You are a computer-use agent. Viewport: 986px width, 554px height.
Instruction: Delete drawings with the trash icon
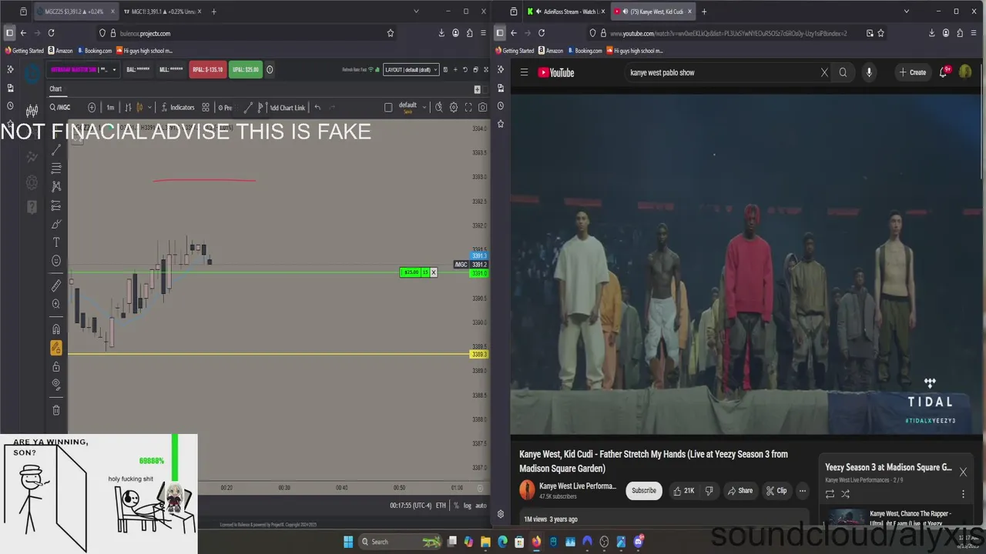click(x=56, y=410)
